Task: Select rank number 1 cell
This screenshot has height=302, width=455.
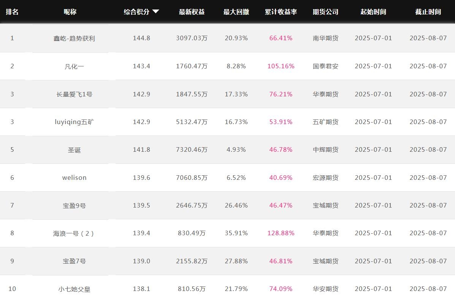Action: click(x=12, y=38)
